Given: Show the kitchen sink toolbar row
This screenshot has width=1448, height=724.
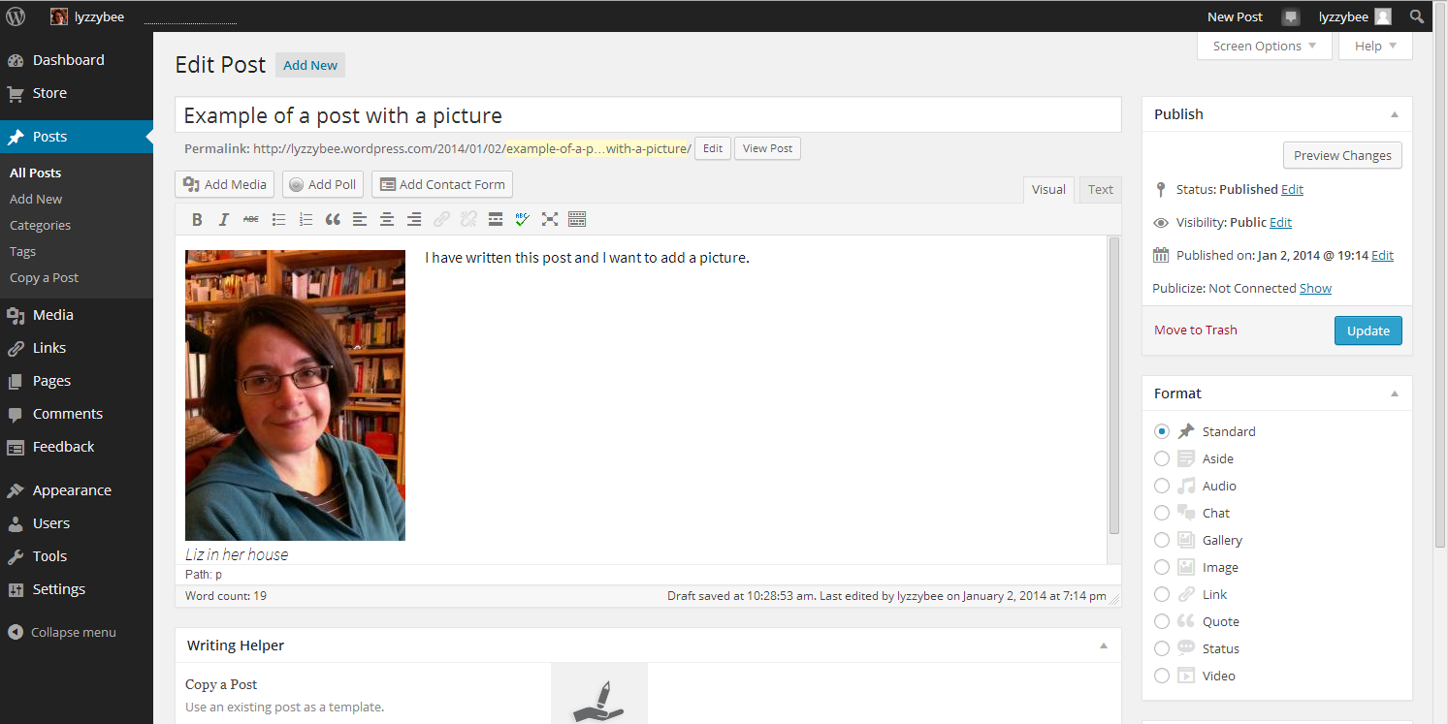Looking at the screenshot, I should [577, 219].
